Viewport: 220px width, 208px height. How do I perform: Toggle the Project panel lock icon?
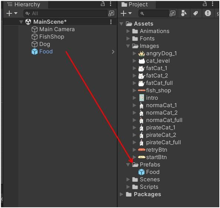pos(205,4)
